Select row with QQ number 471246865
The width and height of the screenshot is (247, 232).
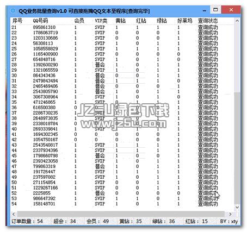tap(115, 102)
